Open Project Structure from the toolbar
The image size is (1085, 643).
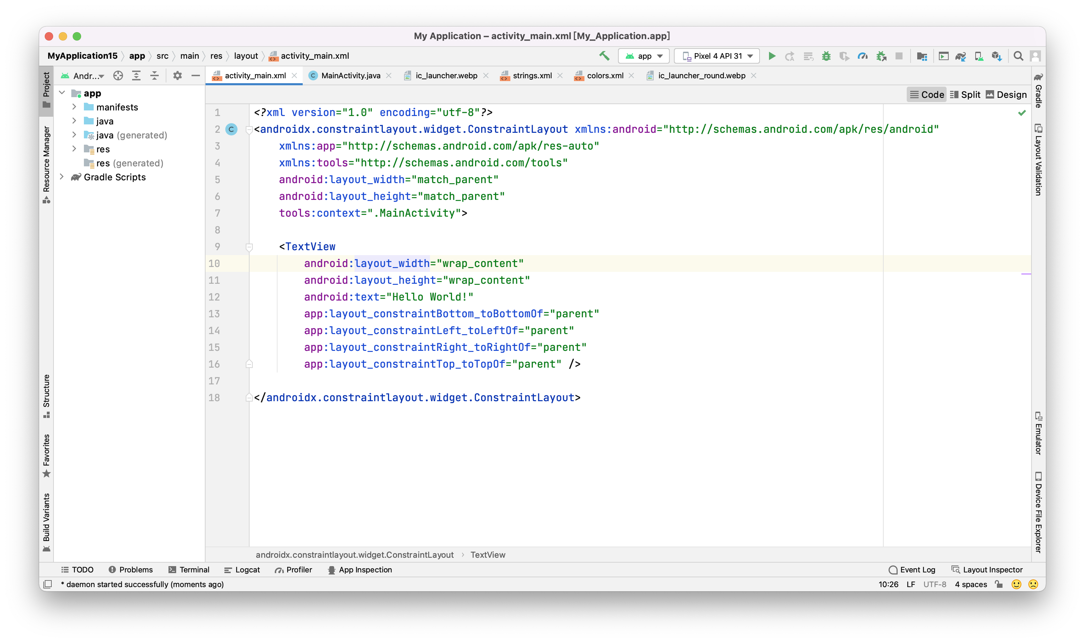click(x=922, y=56)
